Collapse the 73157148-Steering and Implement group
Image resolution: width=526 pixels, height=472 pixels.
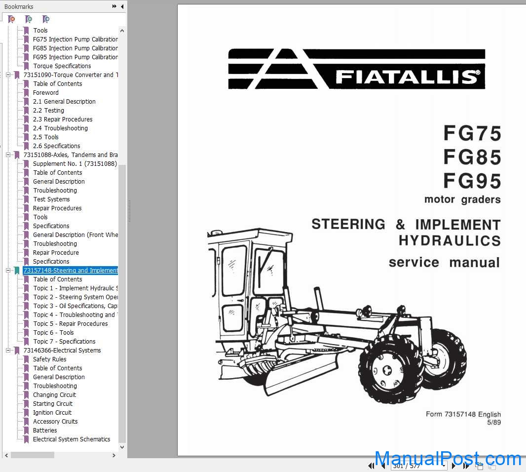8,270
